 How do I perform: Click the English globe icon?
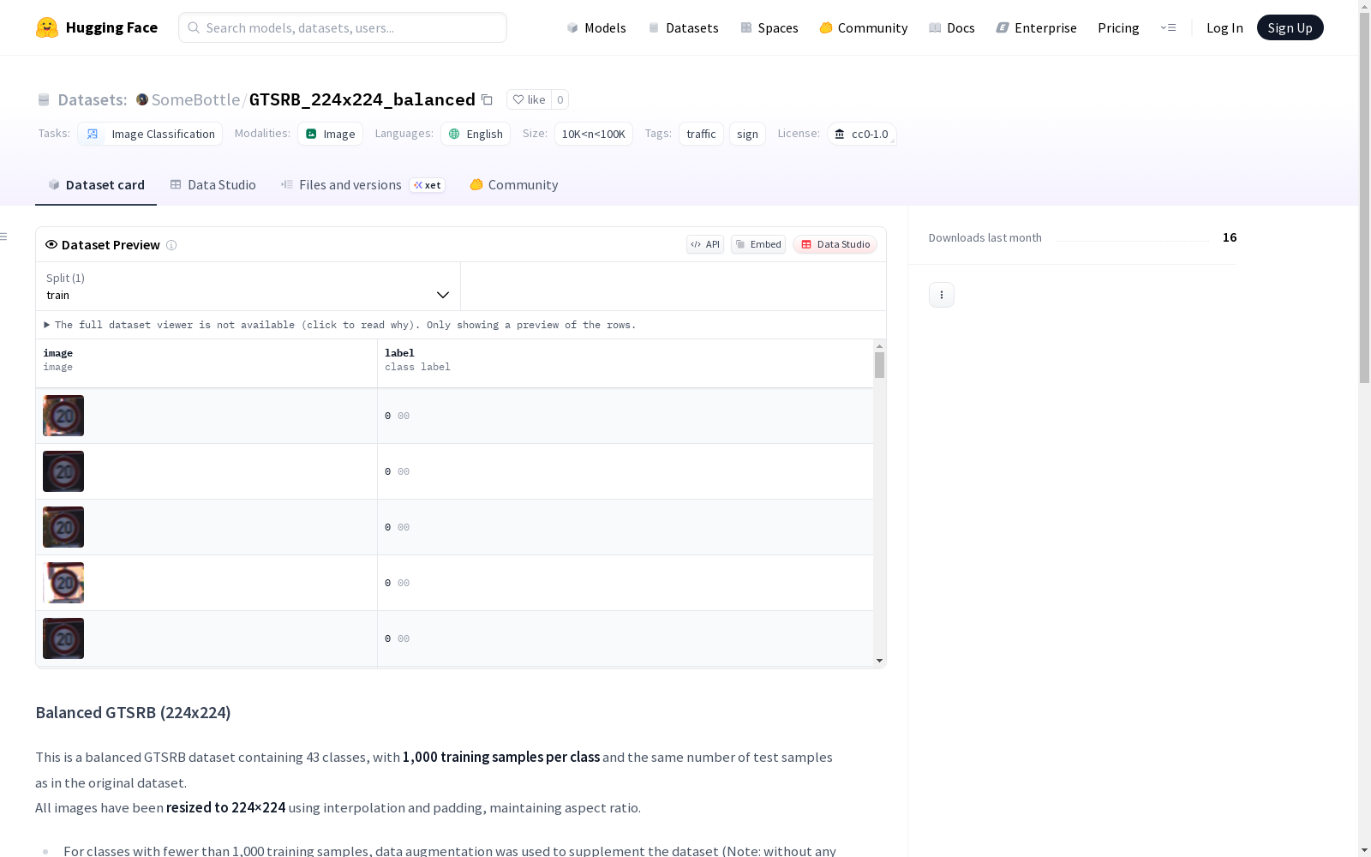point(454,134)
